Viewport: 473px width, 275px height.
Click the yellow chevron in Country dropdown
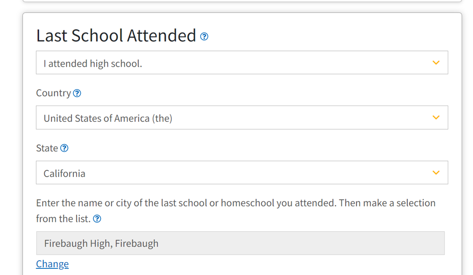(436, 118)
